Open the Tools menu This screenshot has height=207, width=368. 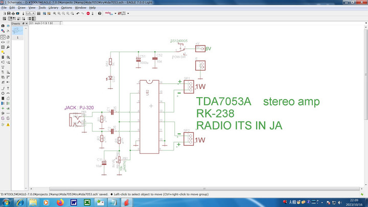[42, 8]
